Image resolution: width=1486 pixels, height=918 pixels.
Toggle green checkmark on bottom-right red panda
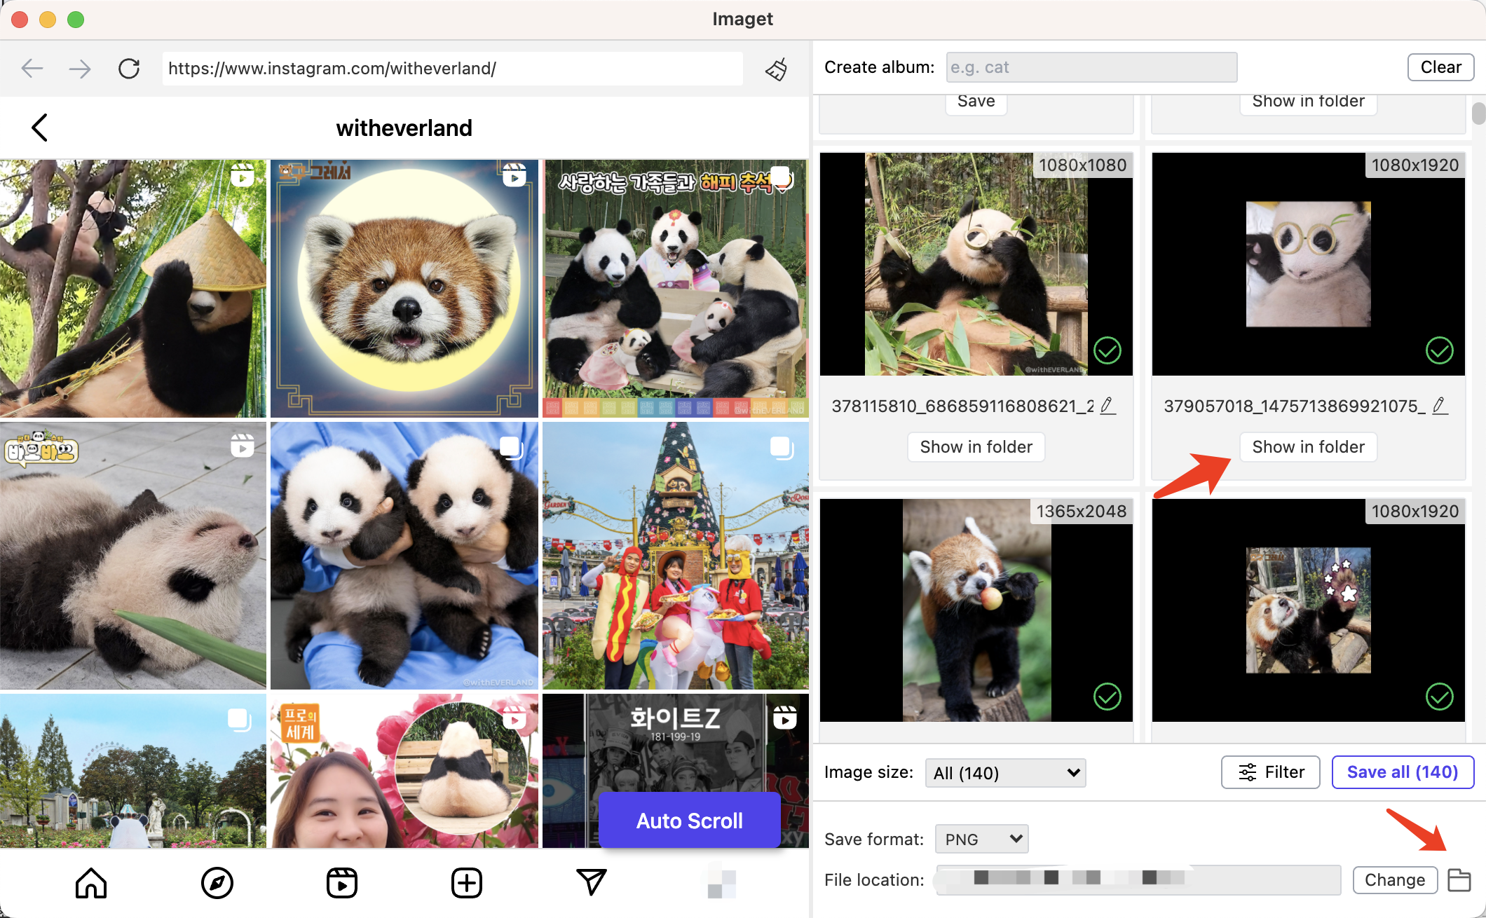coord(1439,696)
